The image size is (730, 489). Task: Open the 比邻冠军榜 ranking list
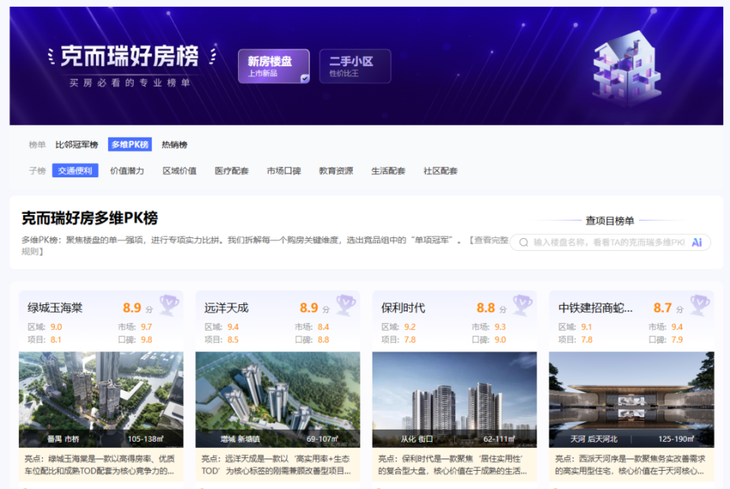(76, 144)
